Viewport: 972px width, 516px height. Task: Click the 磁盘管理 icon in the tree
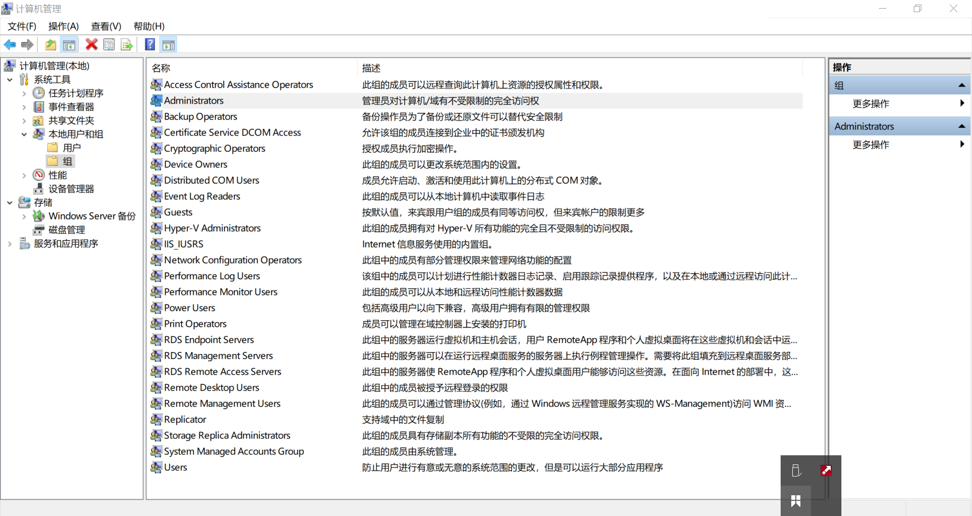point(38,230)
